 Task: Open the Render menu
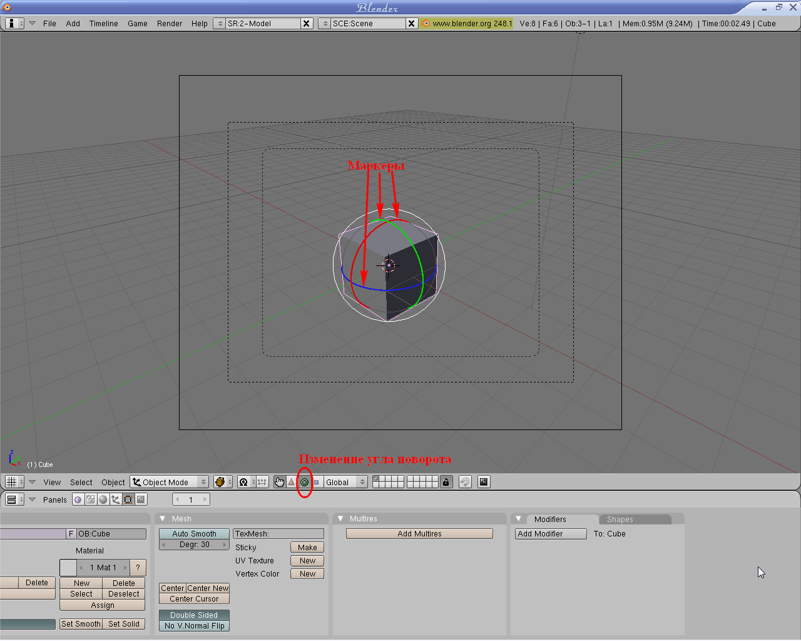tap(169, 24)
